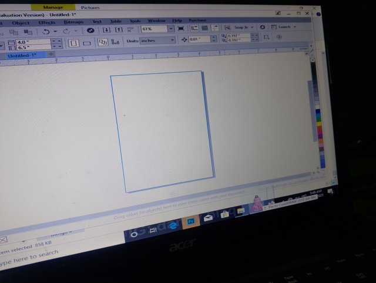The height and width of the screenshot is (283, 376).
Task: Click the duplicate distance y field
Action: point(239,40)
